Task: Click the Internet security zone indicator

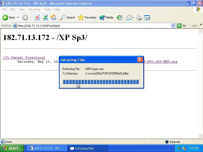Action: [x=173, y=142]
